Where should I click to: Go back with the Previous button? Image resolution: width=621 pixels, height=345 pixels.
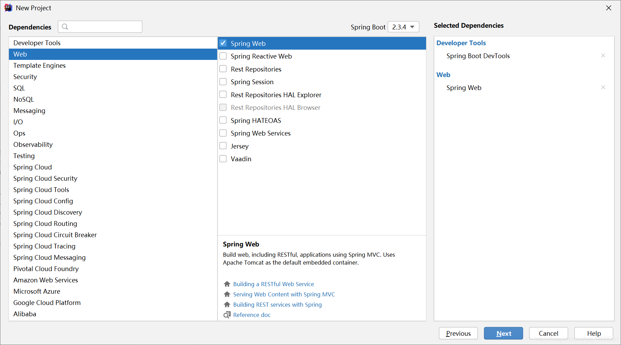[458, 333]
